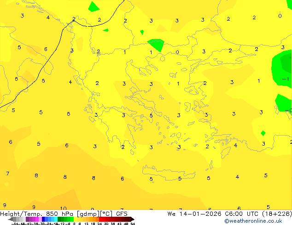Image resolution: width=292 pixels, height=225 pixels.
Task: Click the bright yellow swatch in the legend
Action: (x=75, y=219)
